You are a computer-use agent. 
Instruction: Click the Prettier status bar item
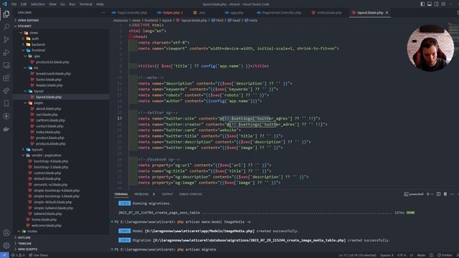[445, 255]
